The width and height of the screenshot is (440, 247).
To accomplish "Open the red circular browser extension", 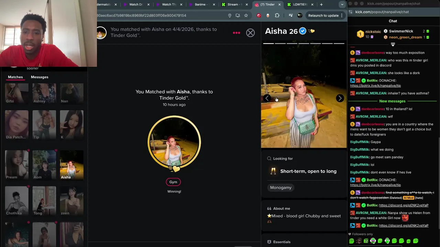I will 259,15.
